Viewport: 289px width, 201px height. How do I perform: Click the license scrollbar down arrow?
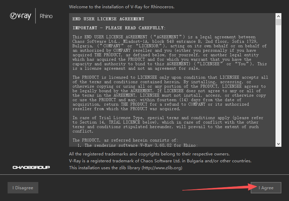[278, 144]
